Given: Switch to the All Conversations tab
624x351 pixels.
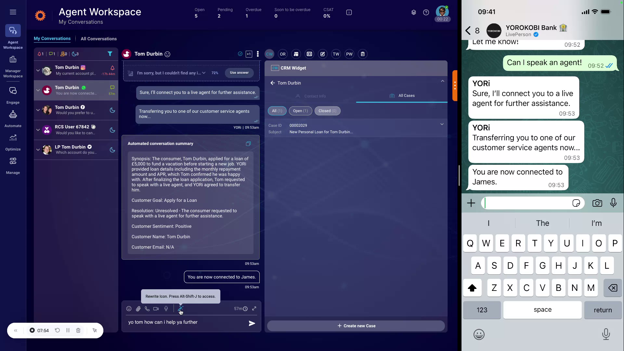Looking at the screenshot, I should click(x=98, y=39).
